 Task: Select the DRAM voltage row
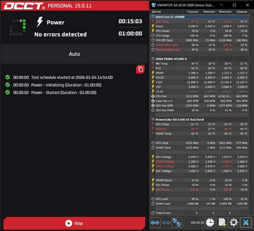pyautogui.click(x=200, y=73)
